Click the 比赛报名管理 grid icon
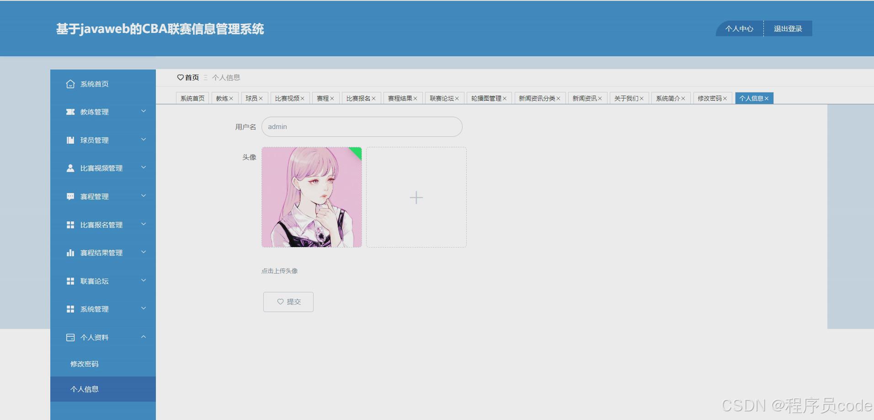This screenshot has width=874, height=420. tap(70, 225)
